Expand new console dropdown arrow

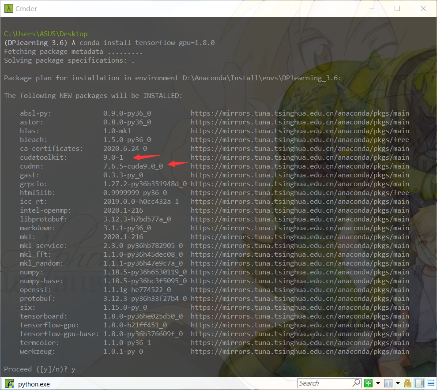click(x=378, y=383)
